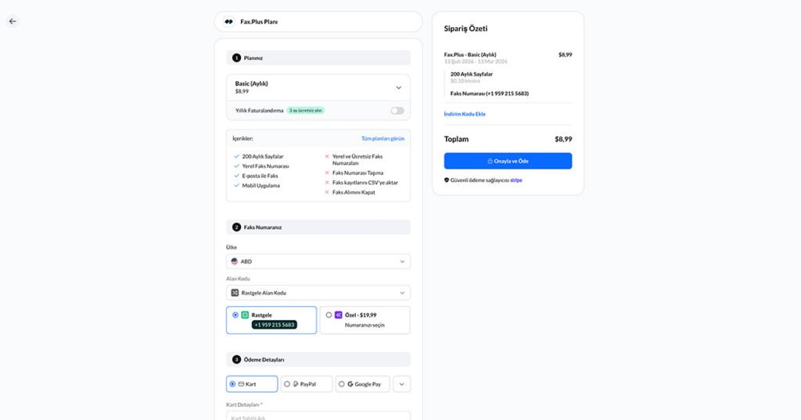Open the Rastgele Alan Kodu dropdown
The height and width of the screenshot is (420, 801).
click(318, 293)
